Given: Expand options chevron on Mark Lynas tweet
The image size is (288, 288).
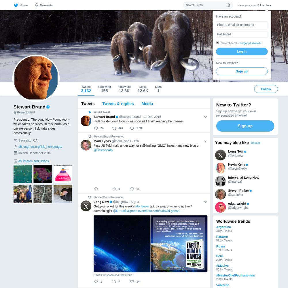Looking at the screenshot, I should 206,141.
